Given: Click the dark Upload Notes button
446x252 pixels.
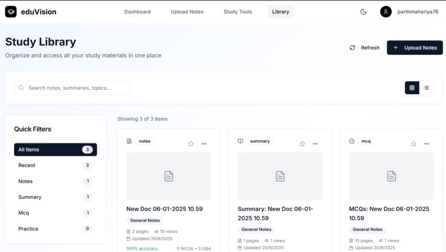Looking at the screenshot, I should point(414,48).
